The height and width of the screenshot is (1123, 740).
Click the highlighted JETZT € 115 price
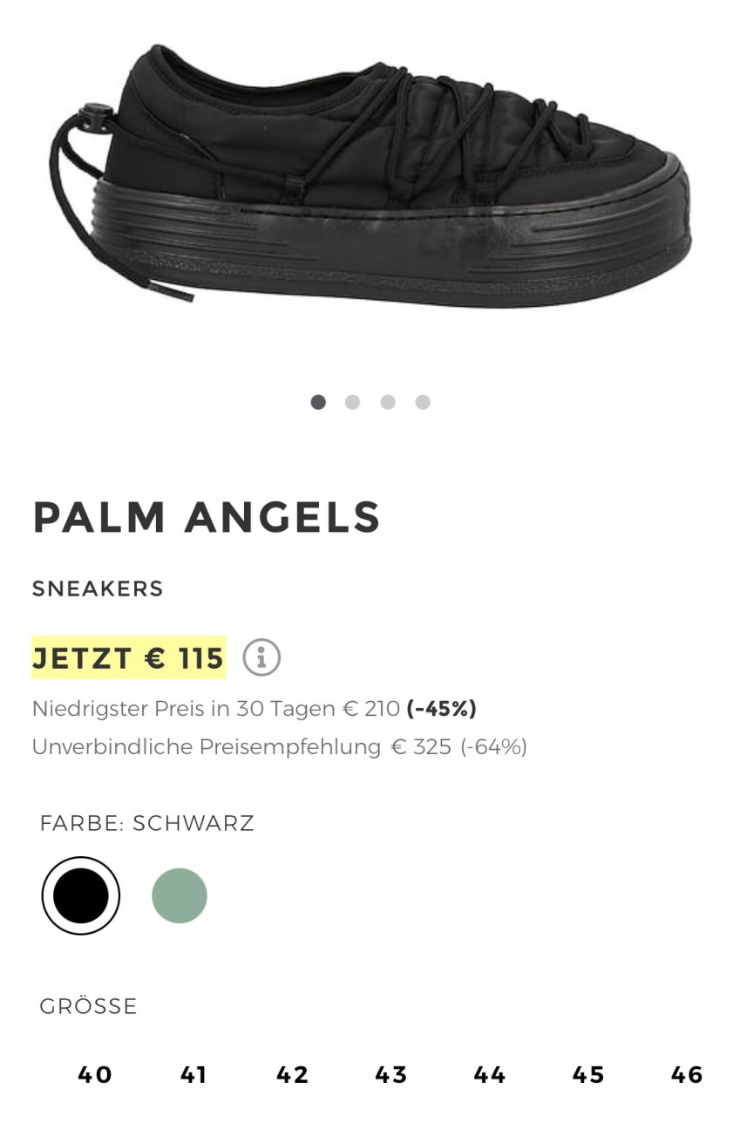pos(129,657)
